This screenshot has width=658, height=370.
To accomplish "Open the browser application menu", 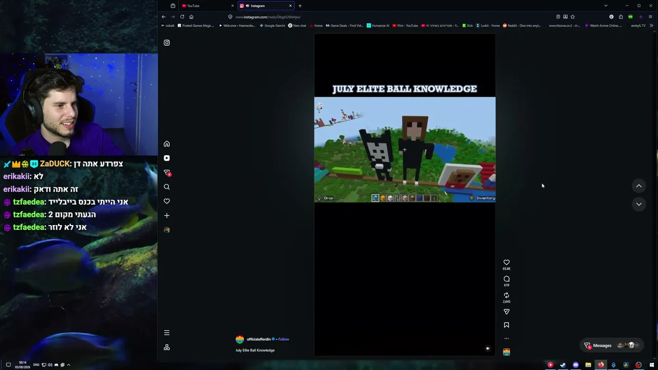I will [x=650, y=16].
